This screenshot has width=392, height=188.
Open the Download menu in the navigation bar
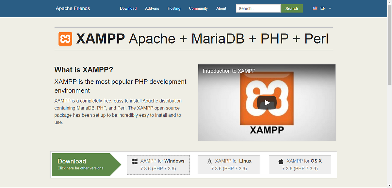(128, 8)
